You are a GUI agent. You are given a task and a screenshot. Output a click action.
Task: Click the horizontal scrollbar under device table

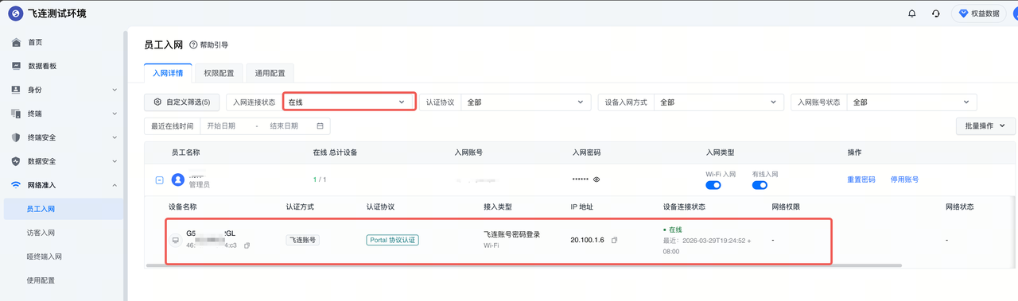pos(526,265)
